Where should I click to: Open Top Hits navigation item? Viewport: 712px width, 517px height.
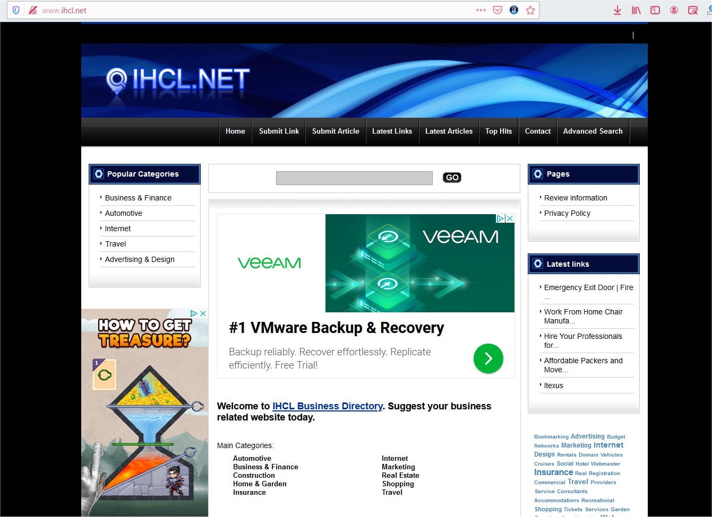(498, 131)
